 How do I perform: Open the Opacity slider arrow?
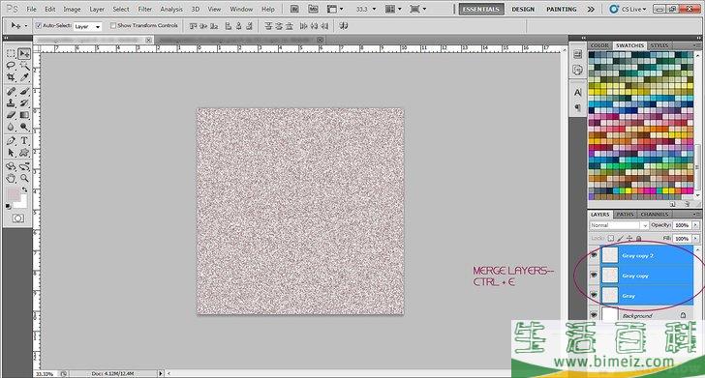(695, 225)
